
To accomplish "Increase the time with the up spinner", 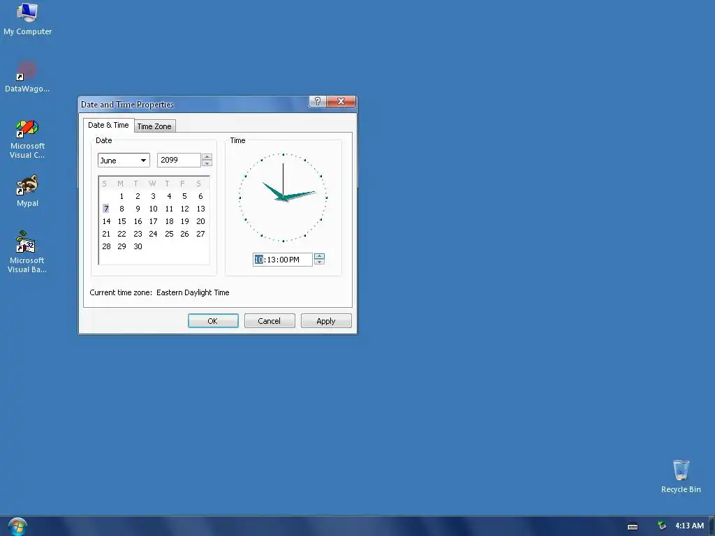I will [319, 256].
